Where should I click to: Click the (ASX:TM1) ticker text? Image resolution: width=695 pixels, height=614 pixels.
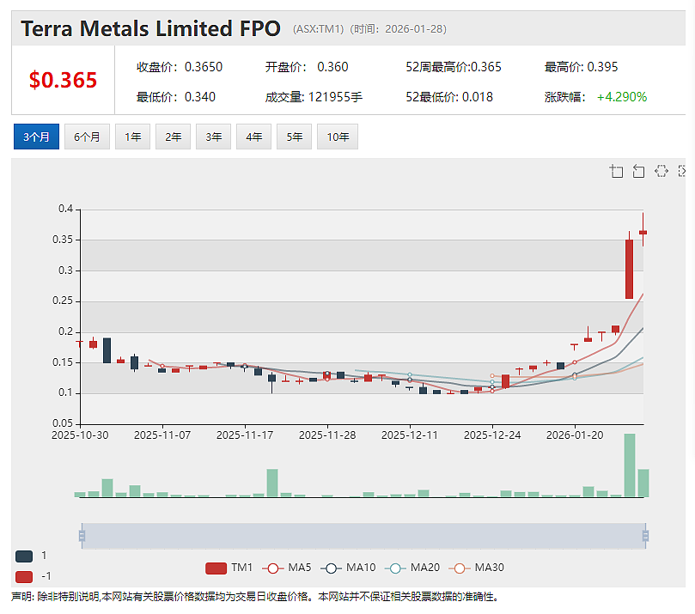coord(318,29)
